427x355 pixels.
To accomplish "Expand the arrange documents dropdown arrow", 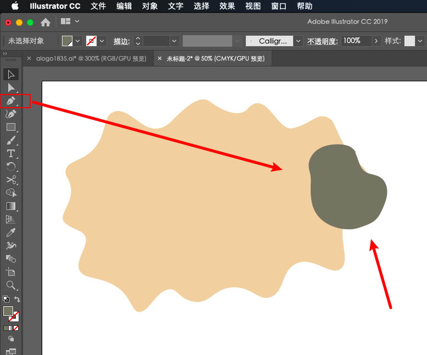I will pos(77,21).
